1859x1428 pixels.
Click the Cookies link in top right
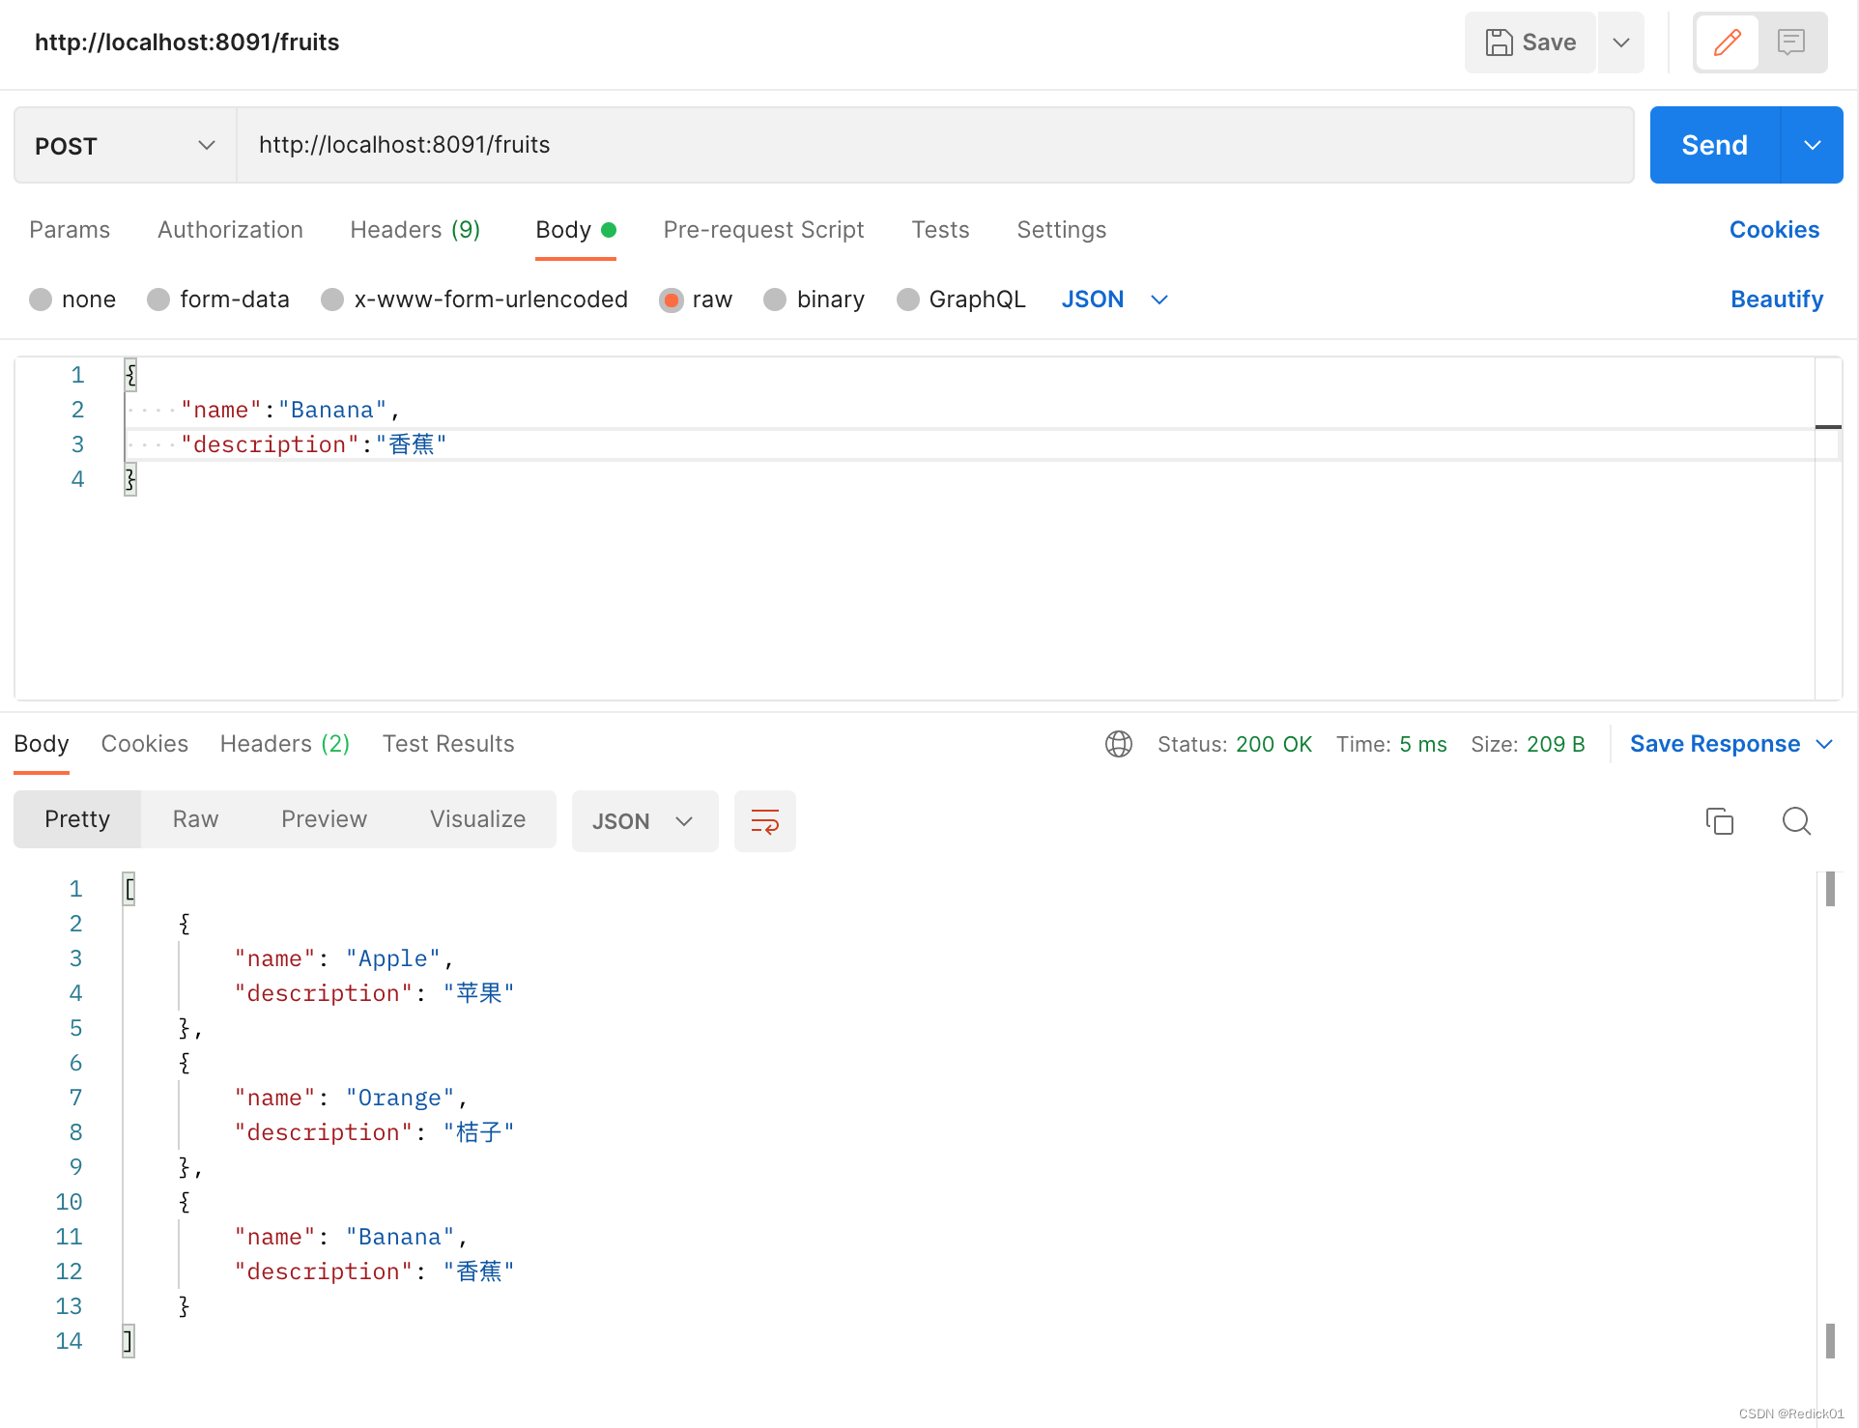tap(1775, 230)
